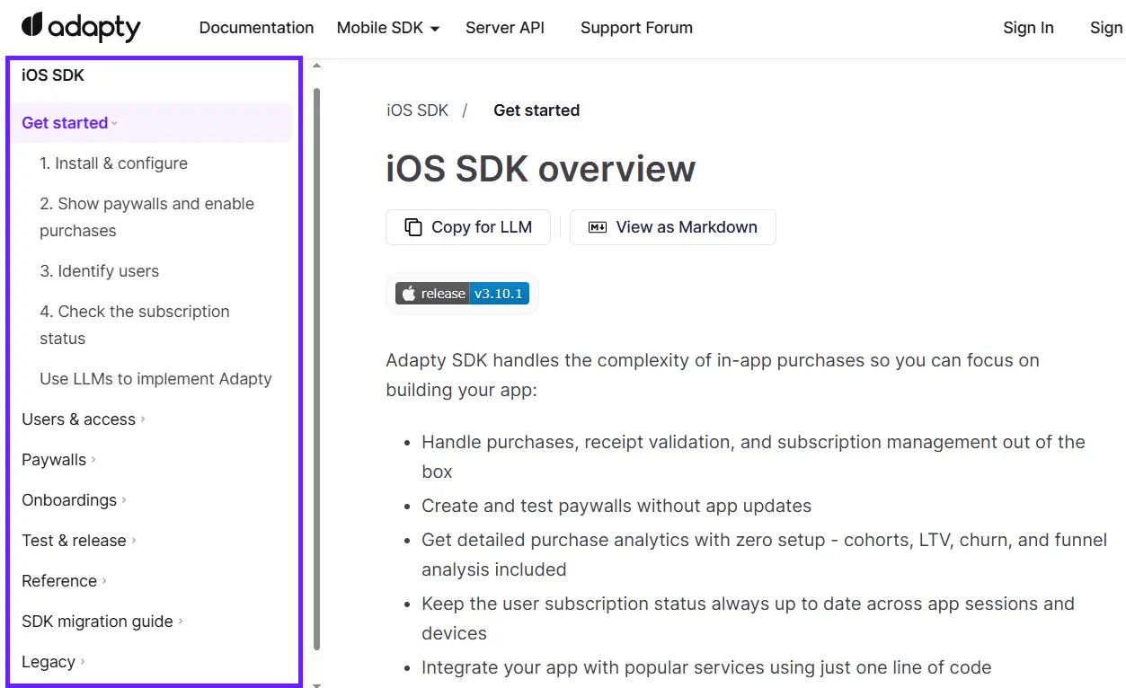Click the iOS SDK sidebar heading
This screenshot has width=1126, height=688.
(x=53, y=75)
